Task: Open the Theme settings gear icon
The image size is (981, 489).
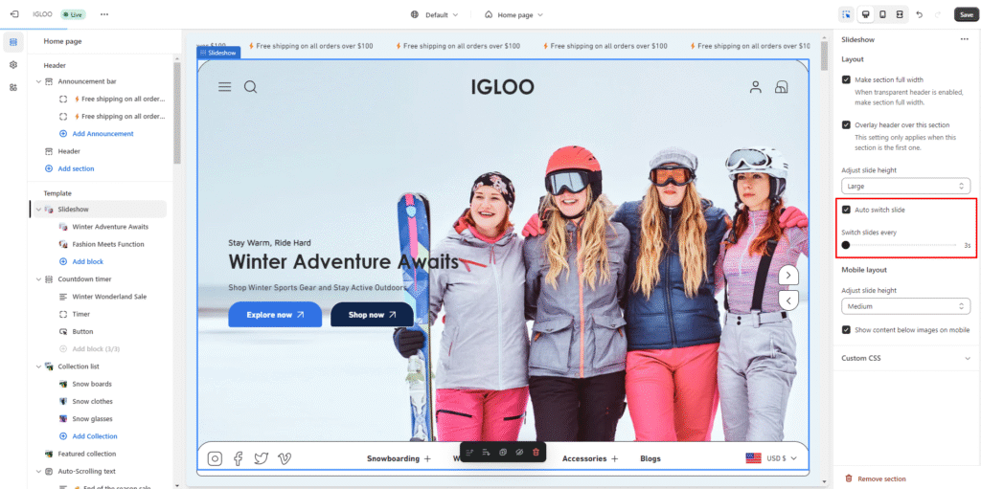Action: [x=13, y=64]
